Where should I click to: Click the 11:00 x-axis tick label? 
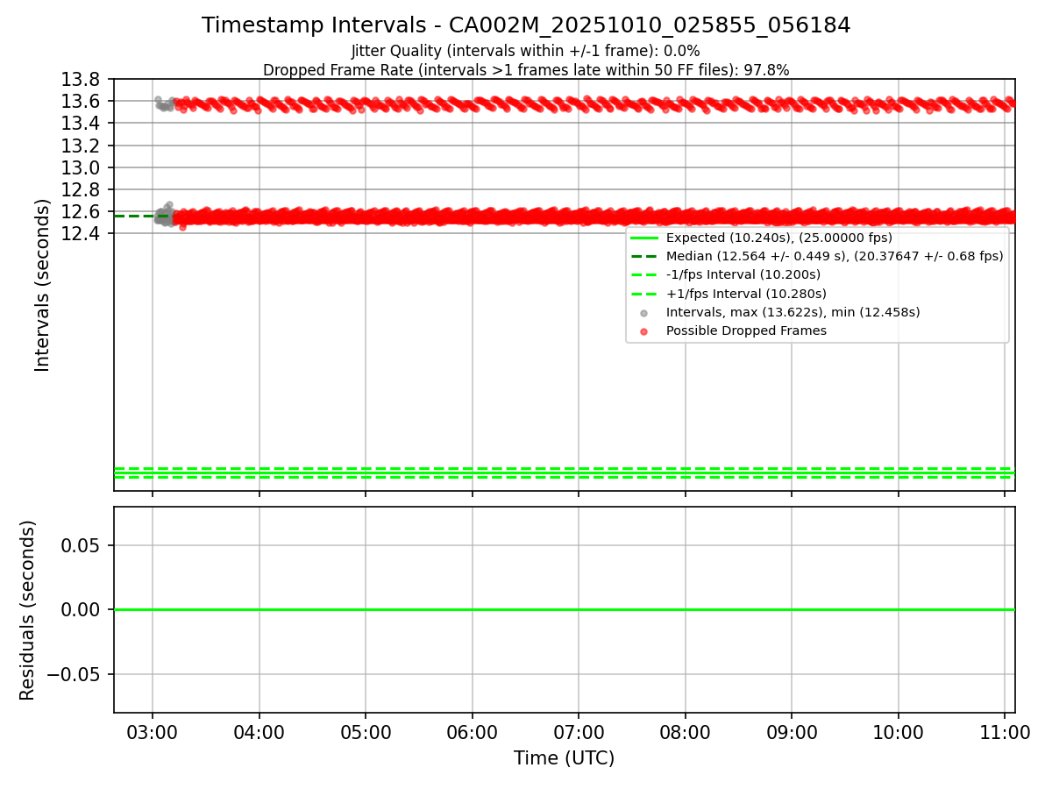(1005, 731)
